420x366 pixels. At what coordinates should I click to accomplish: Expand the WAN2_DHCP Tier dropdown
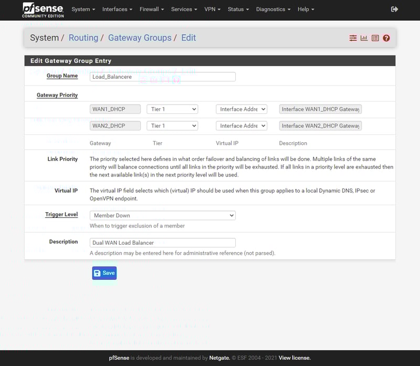[172, 126]
